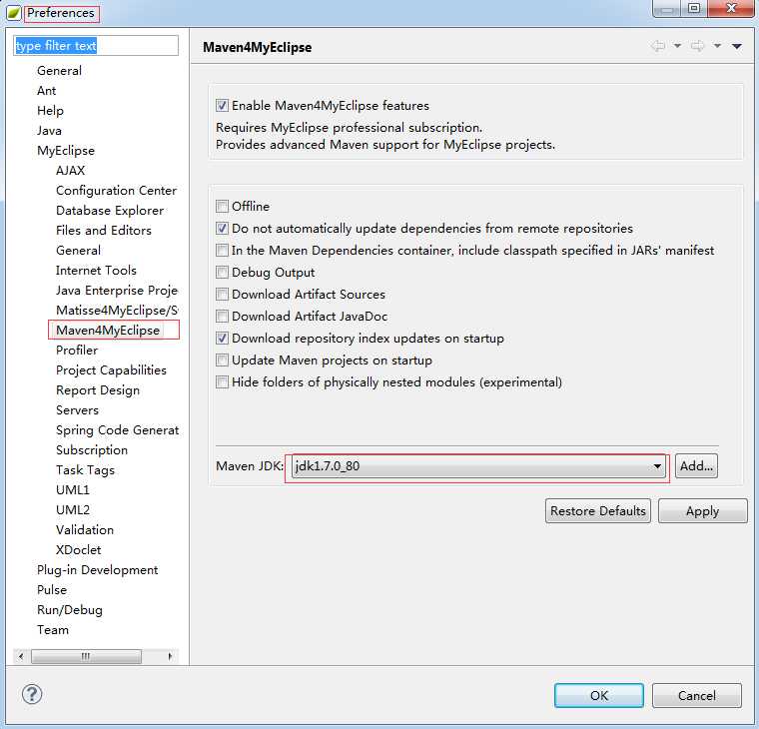This screenshot has height=729, width=759.
Task: Click the forward navigation arrow icon
Action: [x=697, y=46]
